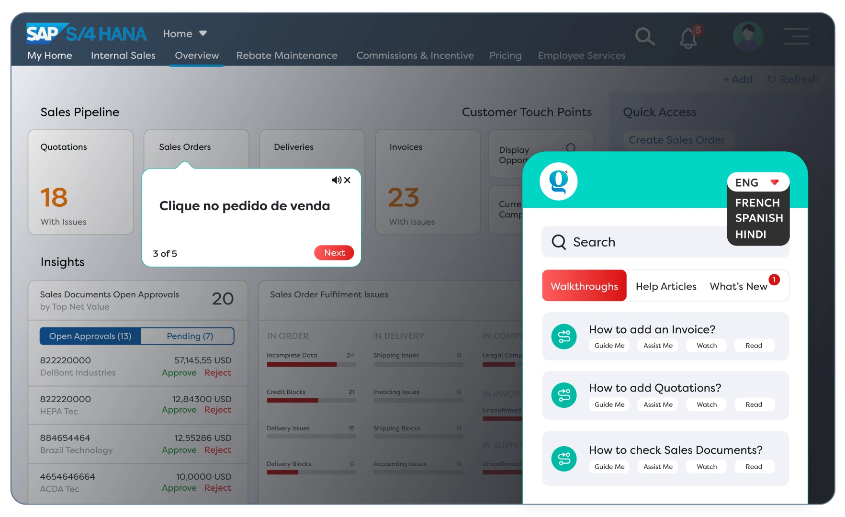This screenshot has width=845, height=517.
Task: Switch to the Help Articles tab
Action: click(666, 286)
